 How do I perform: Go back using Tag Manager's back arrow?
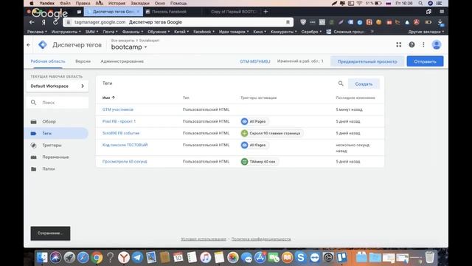click(28, 45)
